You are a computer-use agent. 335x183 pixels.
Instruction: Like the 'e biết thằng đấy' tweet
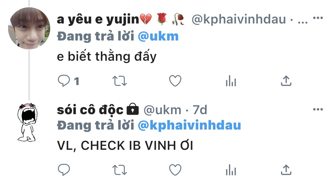pos(175,81)
